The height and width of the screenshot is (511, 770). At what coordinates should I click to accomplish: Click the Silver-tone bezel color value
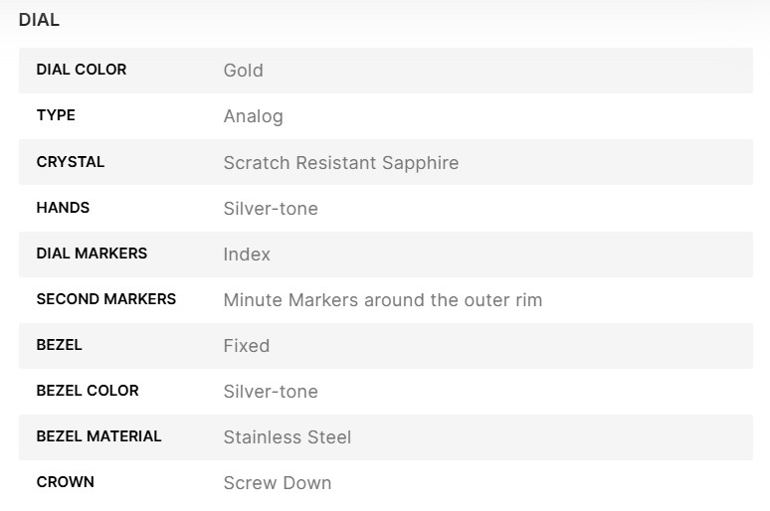click(x=271, y=391)
